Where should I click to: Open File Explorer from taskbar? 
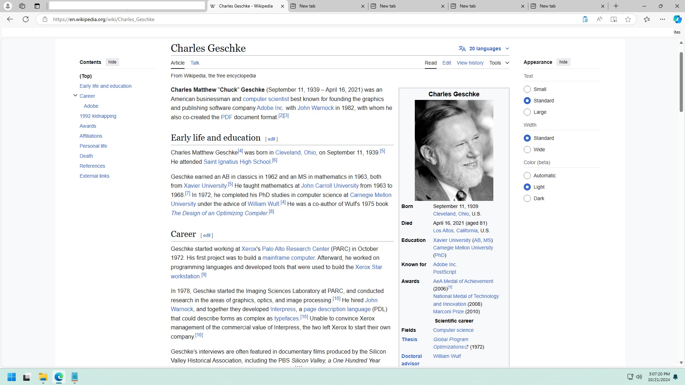(43, 377)
